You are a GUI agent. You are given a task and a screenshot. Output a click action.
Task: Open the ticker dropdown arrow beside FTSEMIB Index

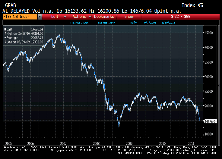click(x=40, y=17)
